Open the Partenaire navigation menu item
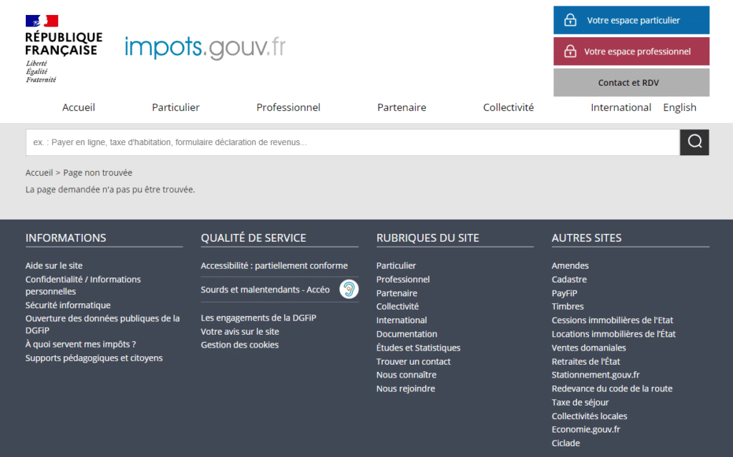Viewport: 733px width, 457px height. click(402, 107)
